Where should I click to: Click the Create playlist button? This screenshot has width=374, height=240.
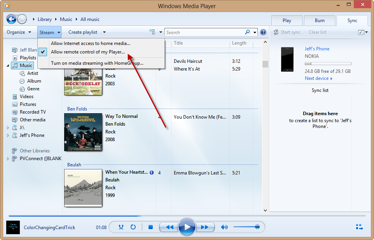pos(83,32)
